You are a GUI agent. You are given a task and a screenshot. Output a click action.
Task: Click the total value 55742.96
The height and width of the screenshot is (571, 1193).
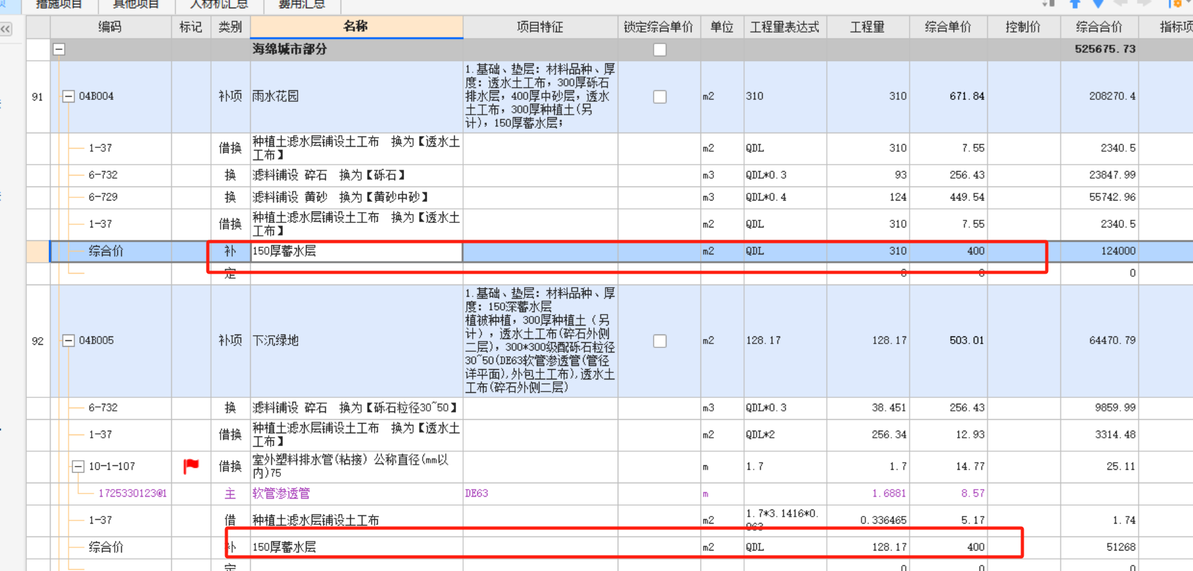(1112, 197)
